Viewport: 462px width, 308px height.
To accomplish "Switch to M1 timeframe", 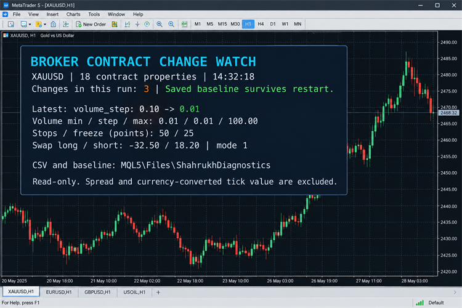I will (198, 24).
